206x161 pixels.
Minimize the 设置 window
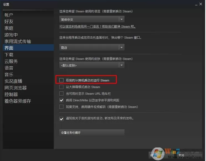(x=196, y=4)
